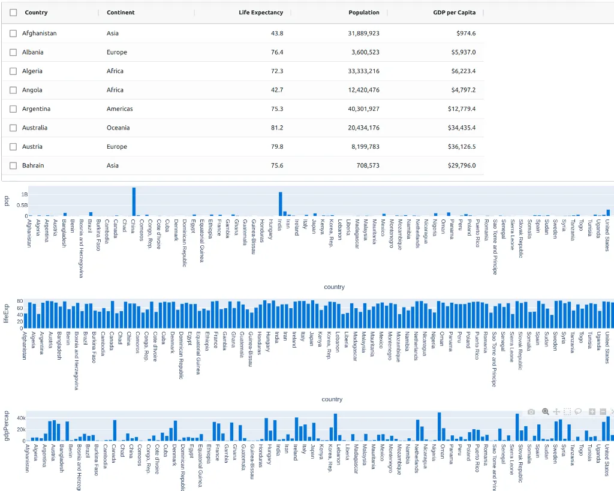Tick the checkbox for Argentina
This screenshot has height=491, width=614.
tap(13, 109)
